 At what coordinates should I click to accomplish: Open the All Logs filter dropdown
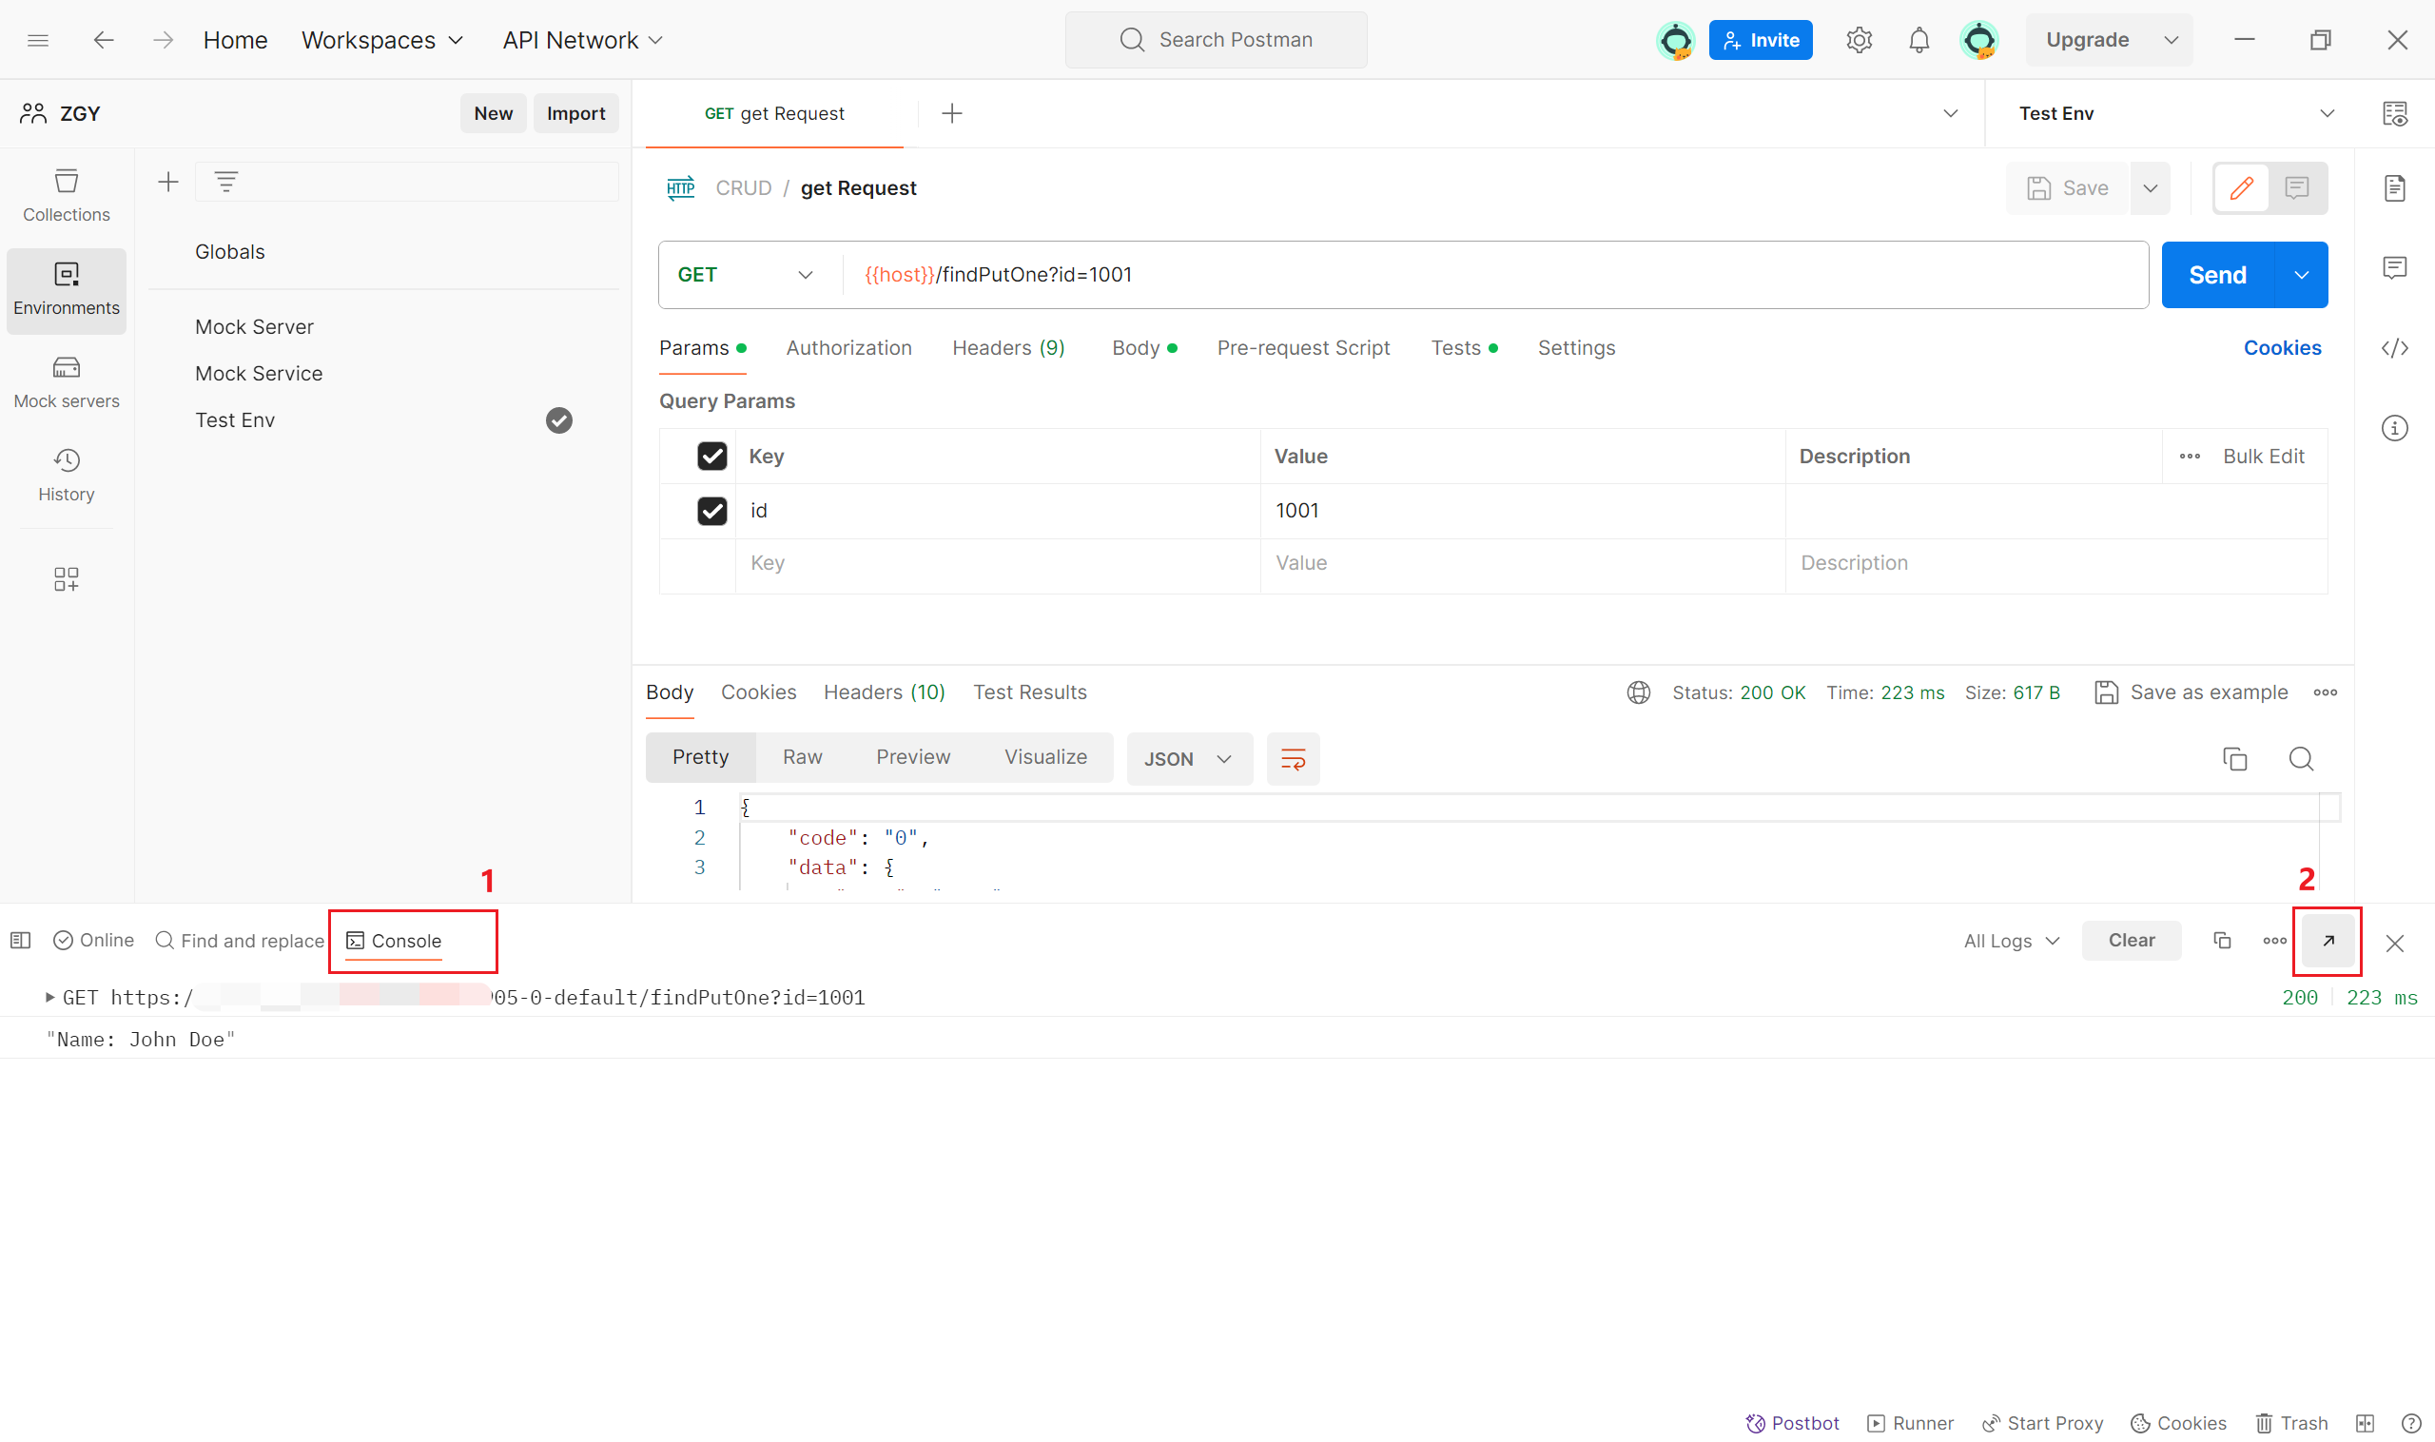click(2010, 941)
